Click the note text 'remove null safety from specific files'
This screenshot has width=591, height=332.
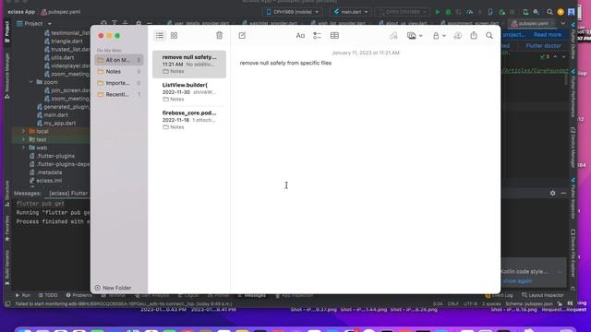point(285,63)
